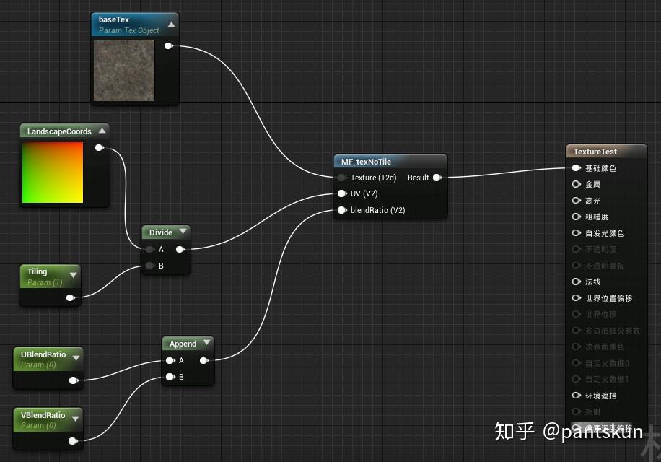Expand the Append node preview arrow
This screenshot has height=462, width=661.
[x=206, y=342]
